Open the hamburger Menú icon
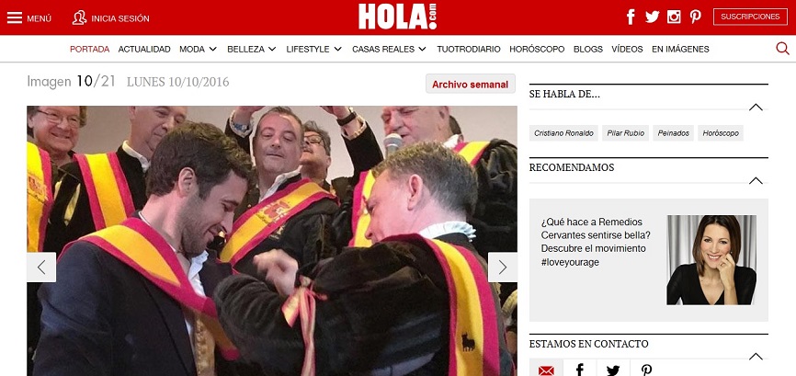 15,18
